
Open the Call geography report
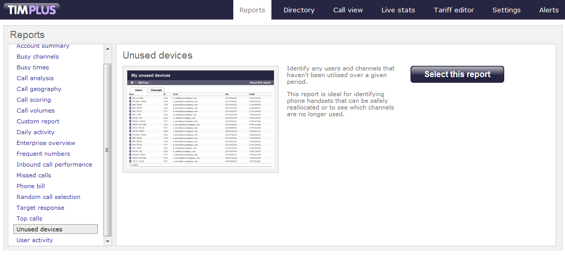(39, 89)
